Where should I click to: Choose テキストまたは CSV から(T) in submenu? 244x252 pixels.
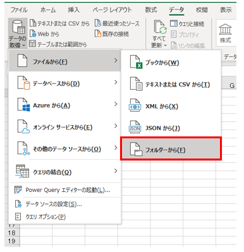[x=171, y=85]
